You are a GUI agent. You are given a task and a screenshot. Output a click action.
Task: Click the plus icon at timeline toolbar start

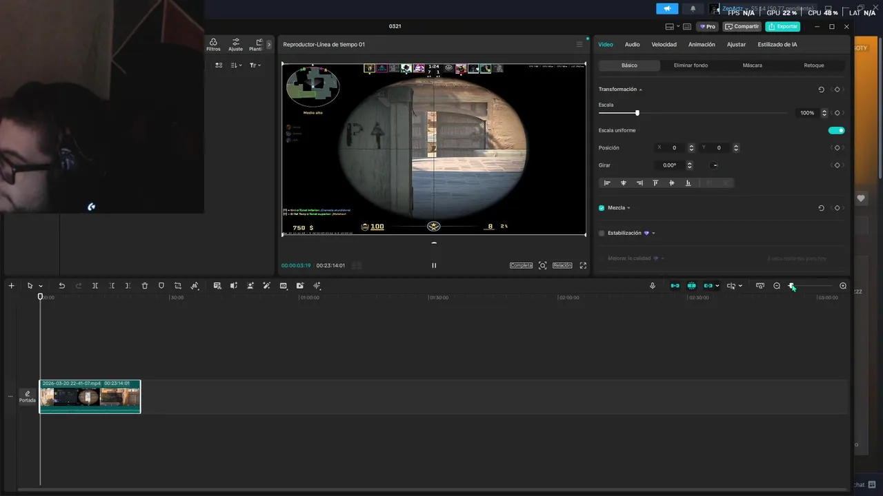[11, 286]
